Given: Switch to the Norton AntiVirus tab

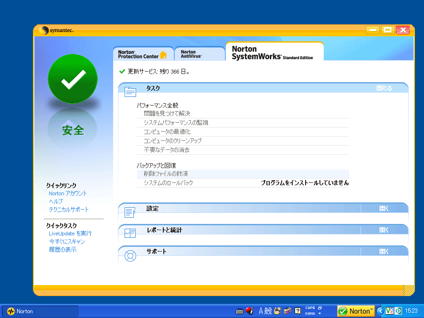Looking at the screenshot, I should pyautogui.click(x=200, y=54).
